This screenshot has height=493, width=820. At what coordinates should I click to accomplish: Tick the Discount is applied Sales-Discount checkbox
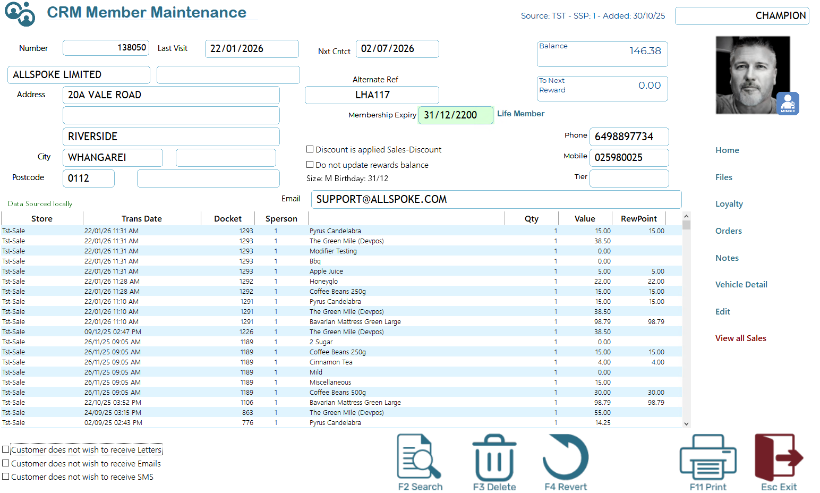[x=310, y=149]
